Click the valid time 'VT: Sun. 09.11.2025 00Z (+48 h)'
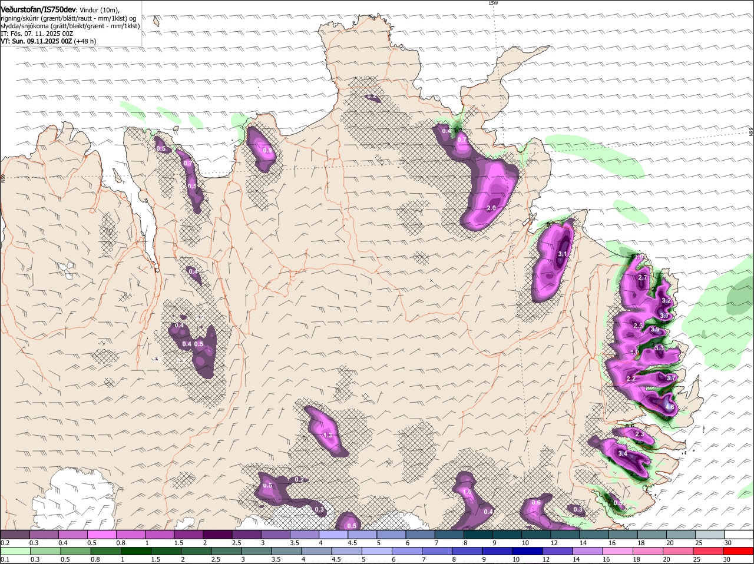 pos(48,41)
